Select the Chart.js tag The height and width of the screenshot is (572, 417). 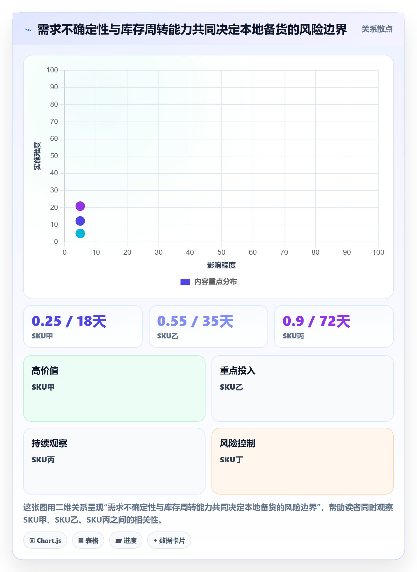45,540
